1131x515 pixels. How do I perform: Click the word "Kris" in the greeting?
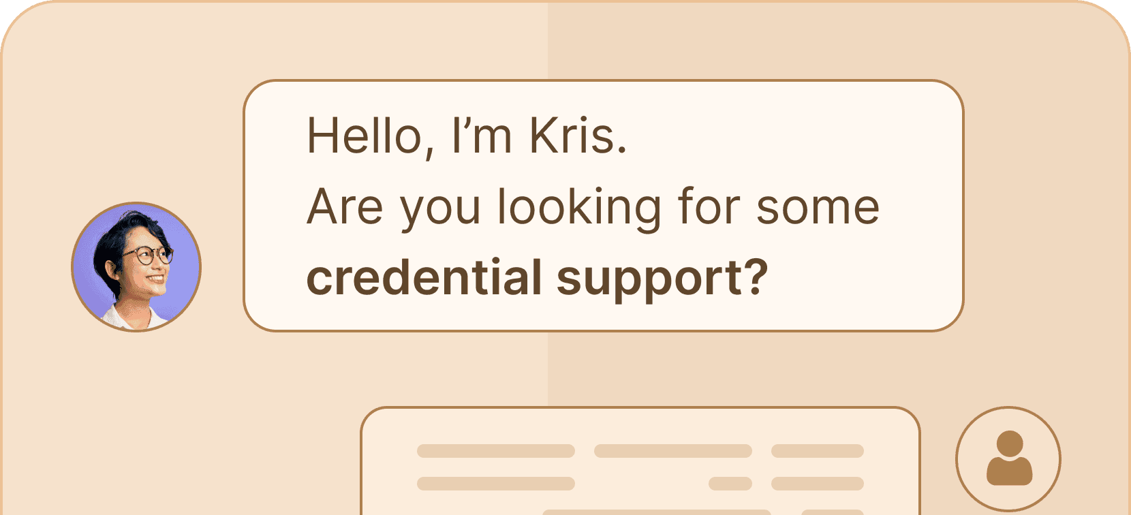click(x=572, y=136)
